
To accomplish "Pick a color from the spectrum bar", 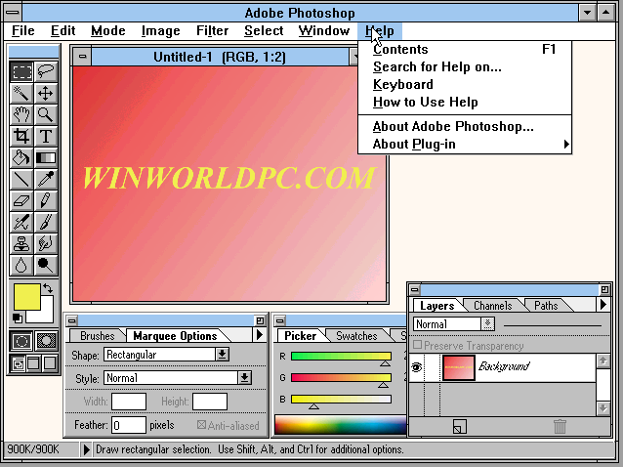I will click(x=341, y=425).
